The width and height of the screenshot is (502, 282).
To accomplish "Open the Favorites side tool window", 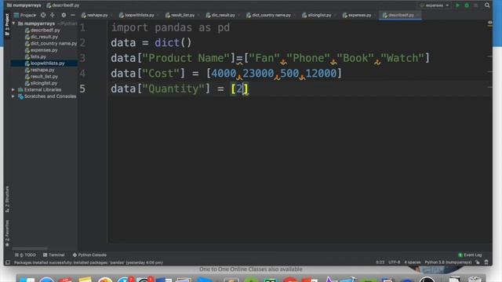I will click(x=7, y=233).
